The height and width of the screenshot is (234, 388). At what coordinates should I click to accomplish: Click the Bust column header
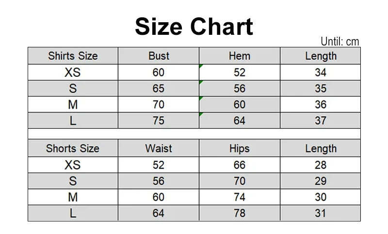point(159,56)
